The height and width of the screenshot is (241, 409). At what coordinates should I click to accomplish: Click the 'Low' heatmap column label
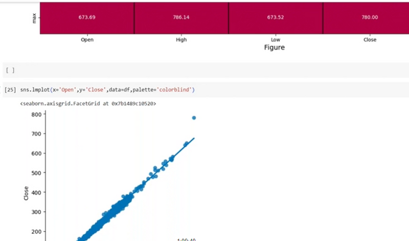[x=275, y=39]
